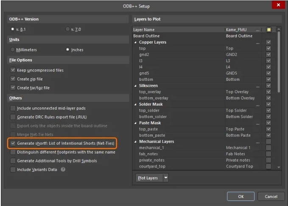
Task: Collapse the Copper Layers group
Action: [135, 42]
